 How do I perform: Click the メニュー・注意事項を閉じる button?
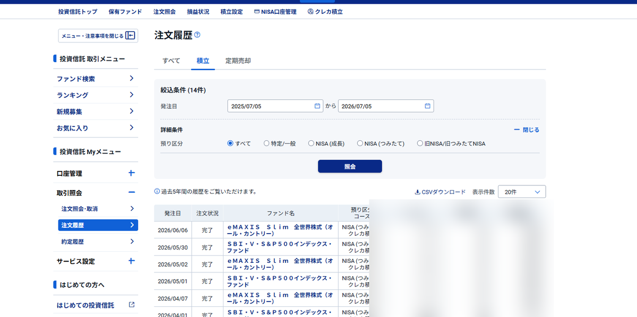point(98,36)
